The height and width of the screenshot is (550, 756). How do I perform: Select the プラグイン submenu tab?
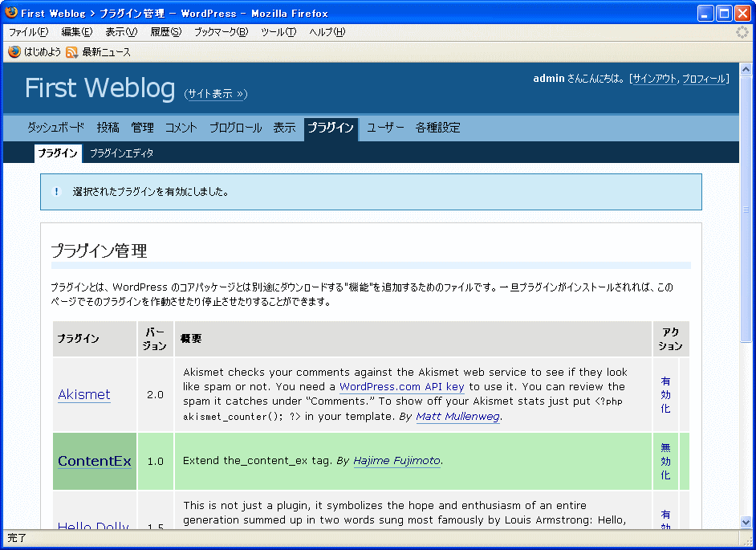(x=58, y=153)
